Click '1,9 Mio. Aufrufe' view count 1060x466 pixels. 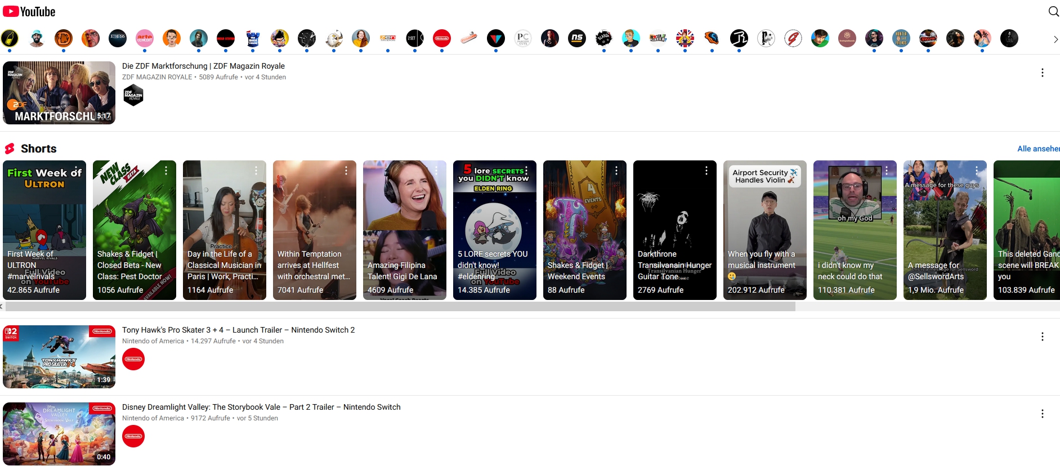[936, 290]
